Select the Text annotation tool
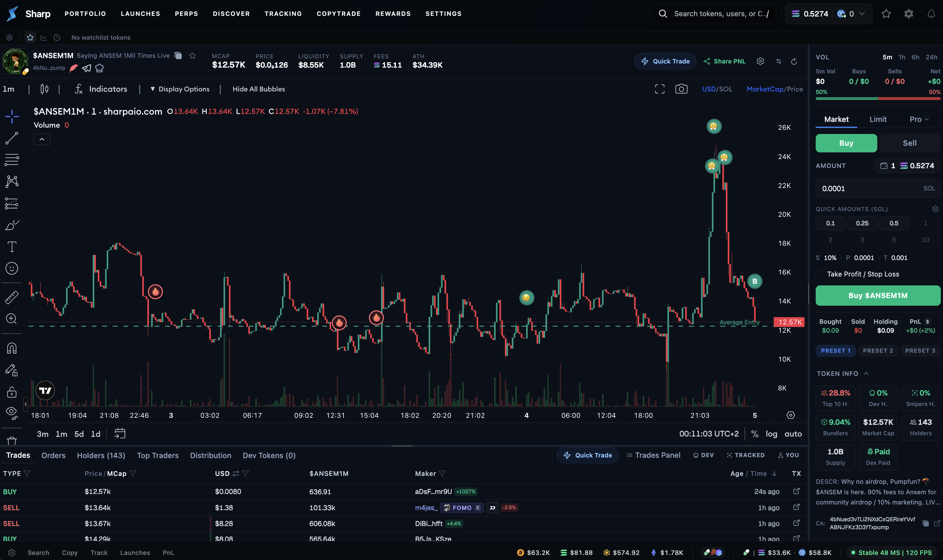Image resolution: width=943 pixels, height=560 pixels. (x=12, y=247)
